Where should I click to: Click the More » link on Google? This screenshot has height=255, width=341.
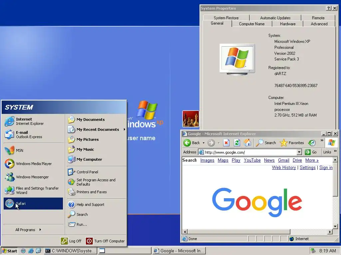point(312,160)
